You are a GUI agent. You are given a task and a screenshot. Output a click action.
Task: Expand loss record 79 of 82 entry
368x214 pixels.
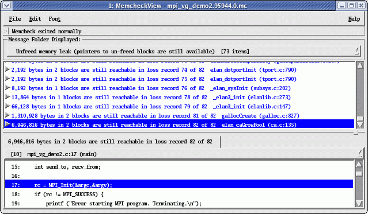(x=7, y=106)
